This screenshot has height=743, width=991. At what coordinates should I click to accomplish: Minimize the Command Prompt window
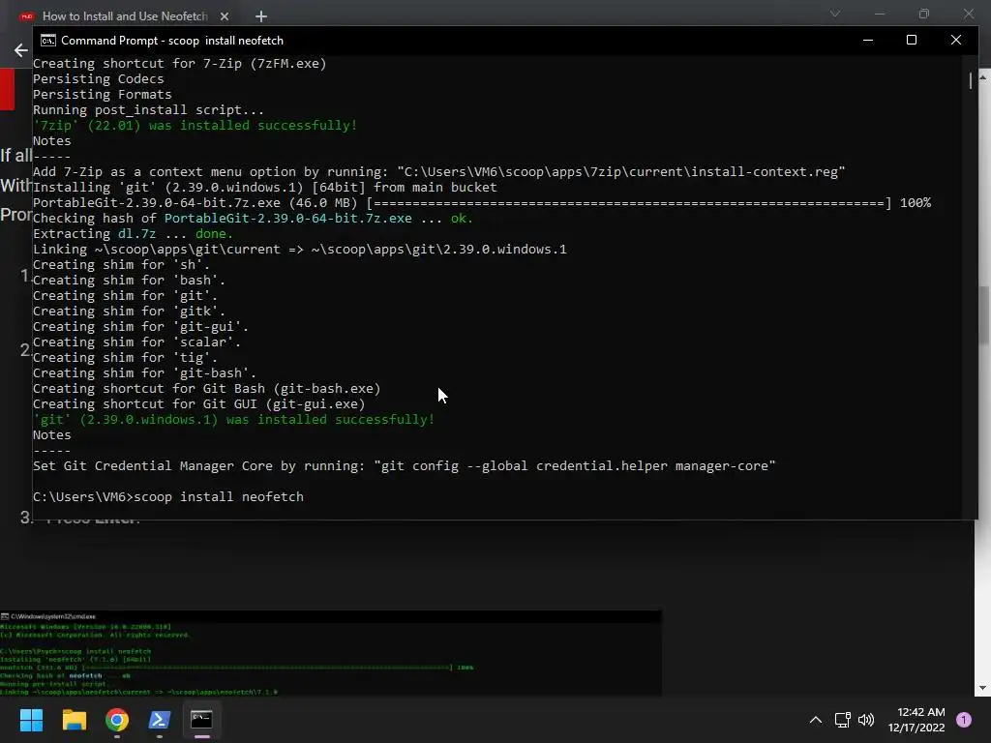868,40
